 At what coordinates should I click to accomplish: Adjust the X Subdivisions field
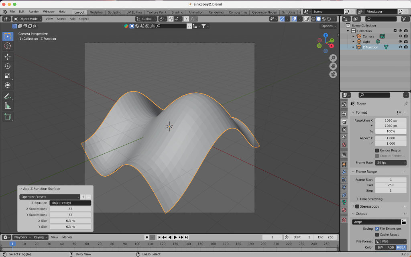(x=70, y=209)
